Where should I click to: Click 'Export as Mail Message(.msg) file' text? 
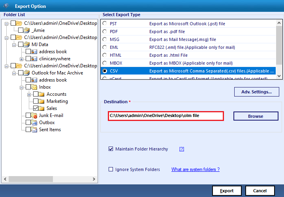(x=182, y=39)
